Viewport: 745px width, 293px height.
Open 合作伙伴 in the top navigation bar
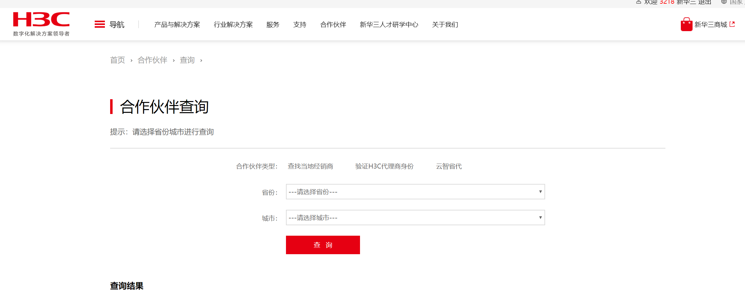pyautogui.click(x=333, y=25)
